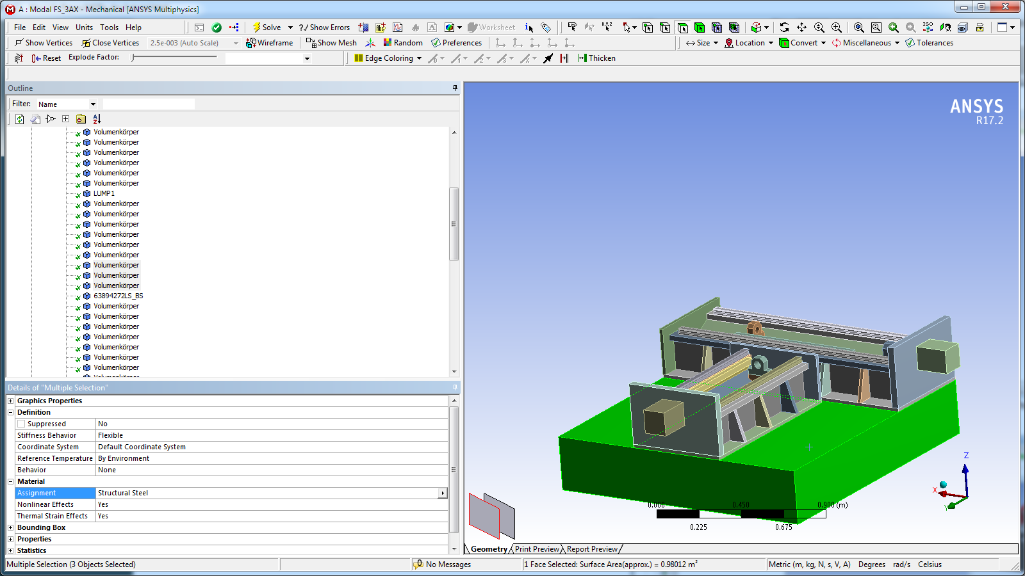This screenshot has height=576, width=1025.
Task: Switch to Report Preview tab
Action: [x=593, y=549]
